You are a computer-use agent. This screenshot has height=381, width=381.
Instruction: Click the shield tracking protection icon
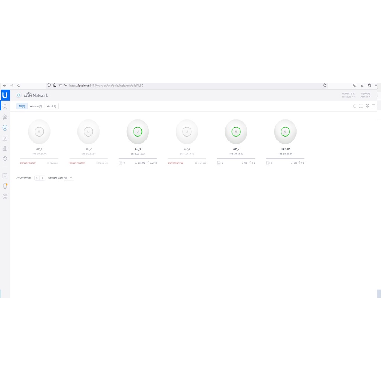[49, 85]
